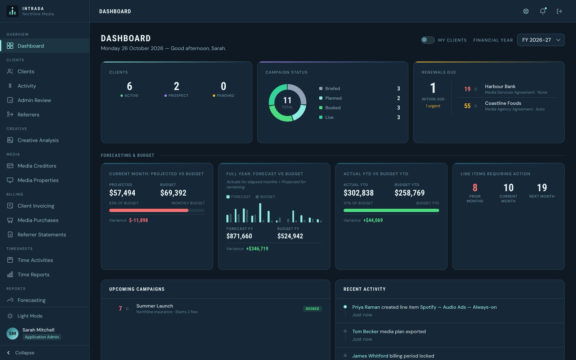Click the Forecasting trend line icon

click(10, 300)
